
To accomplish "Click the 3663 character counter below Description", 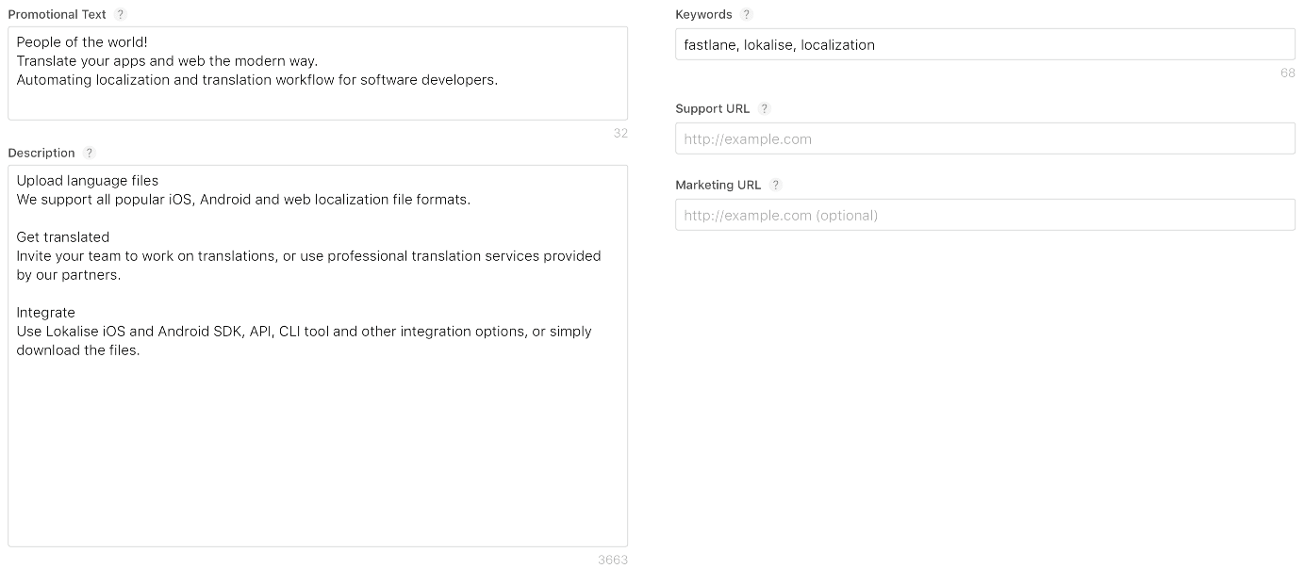I will [612, 560].
